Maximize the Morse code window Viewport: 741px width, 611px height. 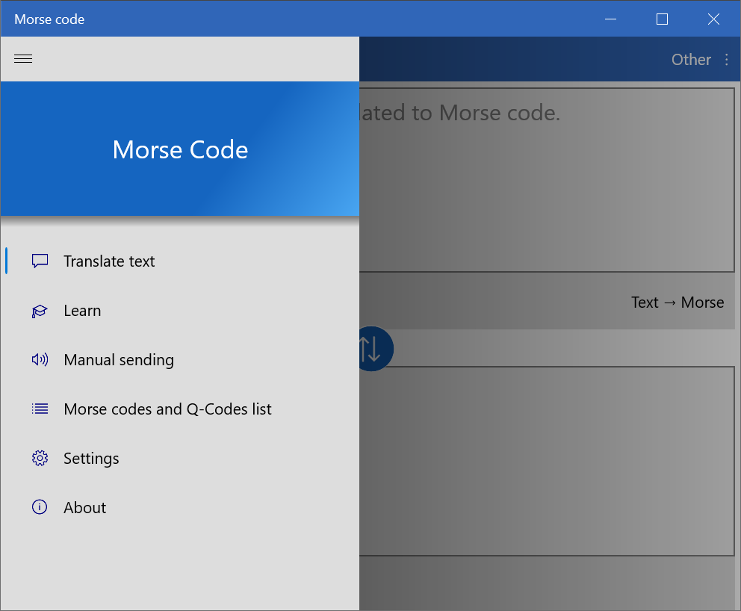(662, 19)
